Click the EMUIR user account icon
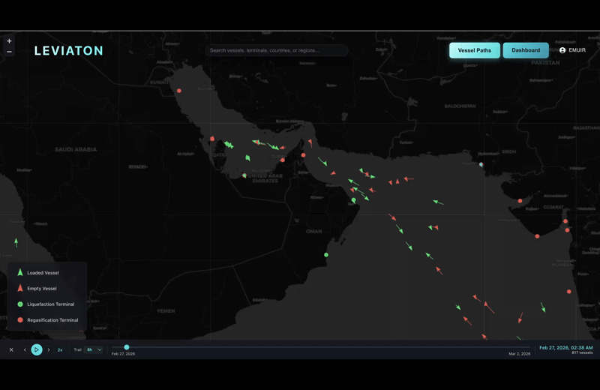This screenshot has height=390, width=600. [562, 50]
